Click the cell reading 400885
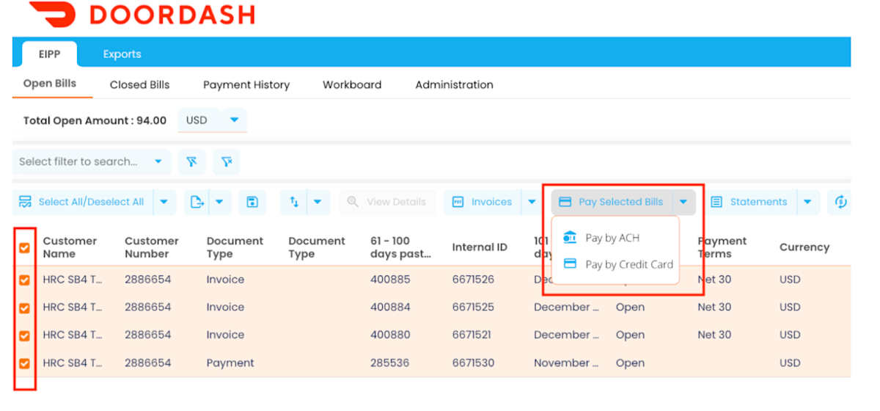 [x=390, y=280]
